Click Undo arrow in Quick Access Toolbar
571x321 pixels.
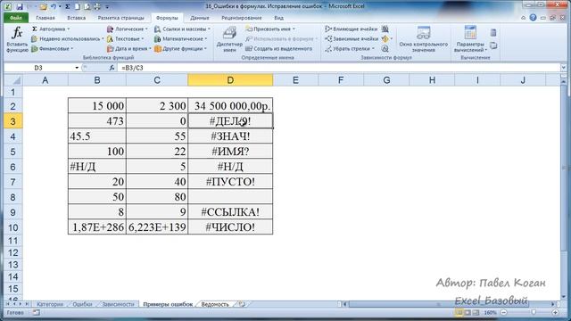pyautogui.click(x=54, y=6)
